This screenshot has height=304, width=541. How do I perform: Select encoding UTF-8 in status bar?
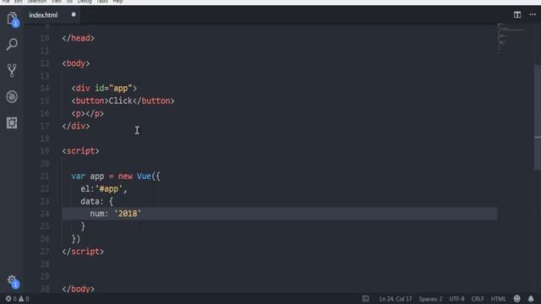click(x=456, y=299)
